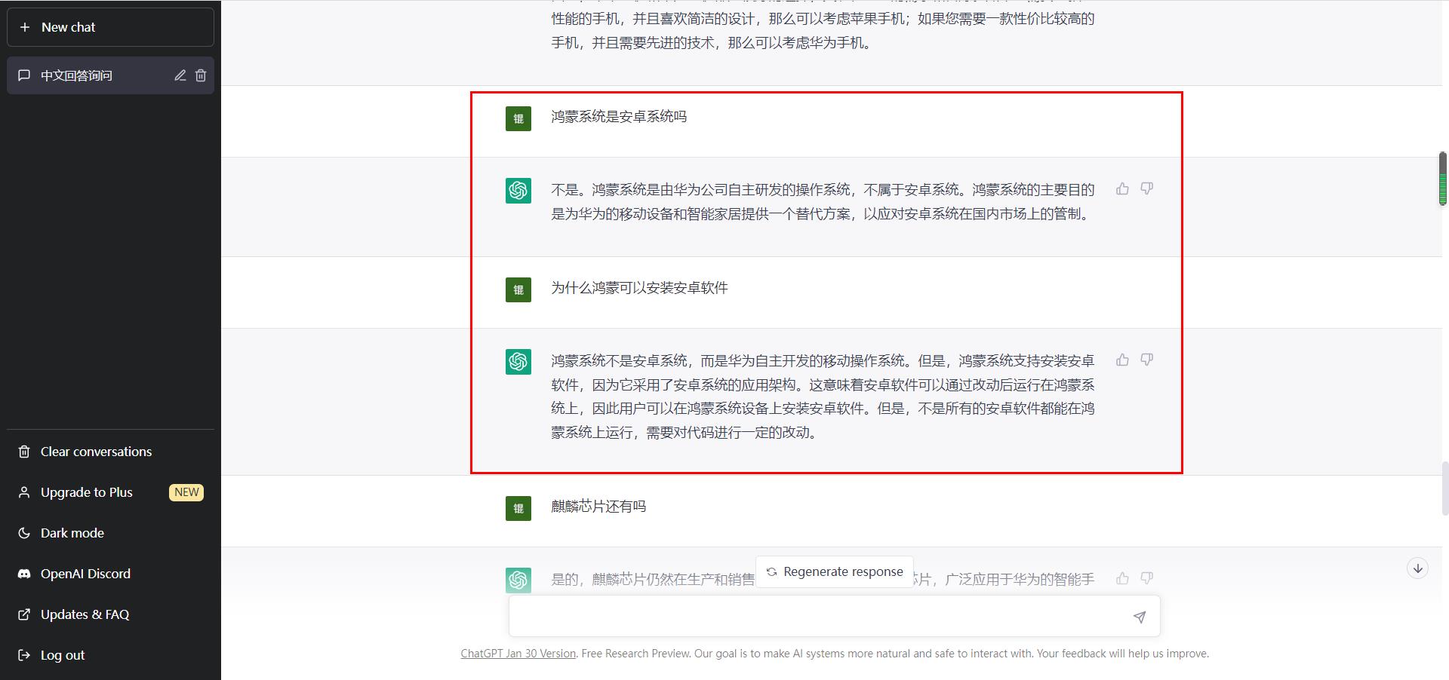Delete the 中文回答询问 conversation via trash icon
The image size is (1449, 680).
pyautogui.click(x=201, y=75)
